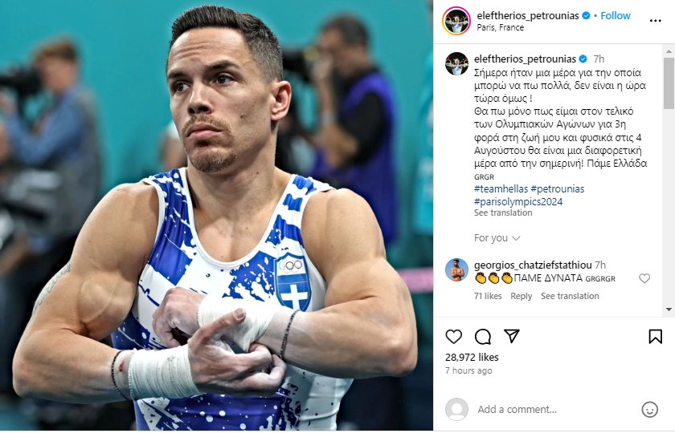View the 28,972 likes list
The image size is (675, 433).
[x=472, y=357]
